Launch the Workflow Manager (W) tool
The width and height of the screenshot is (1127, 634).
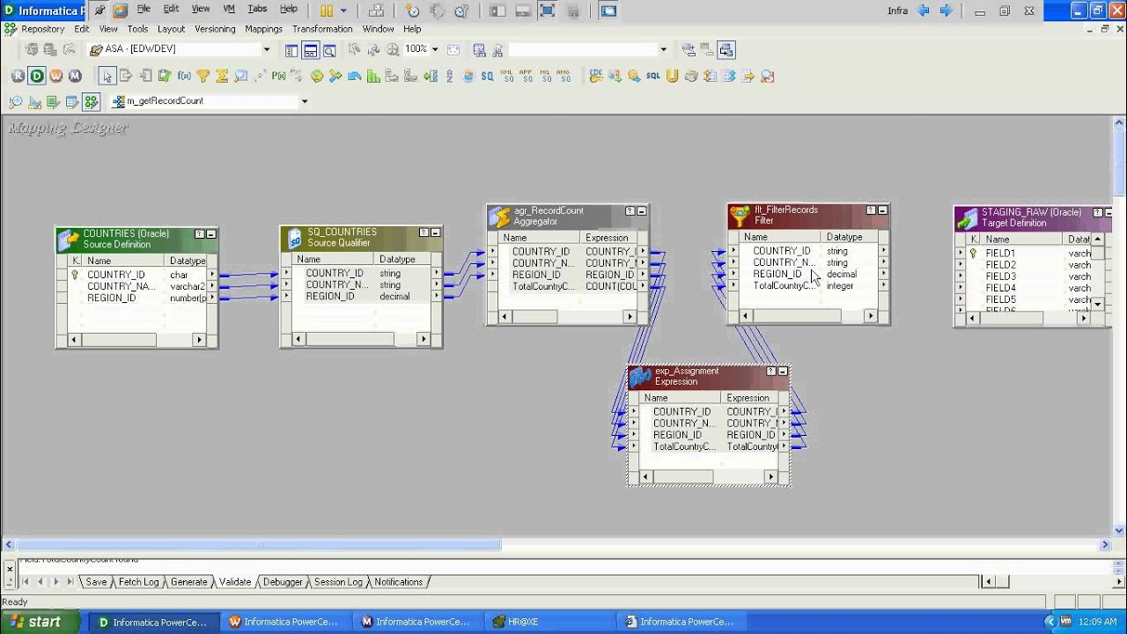point(55,76)
